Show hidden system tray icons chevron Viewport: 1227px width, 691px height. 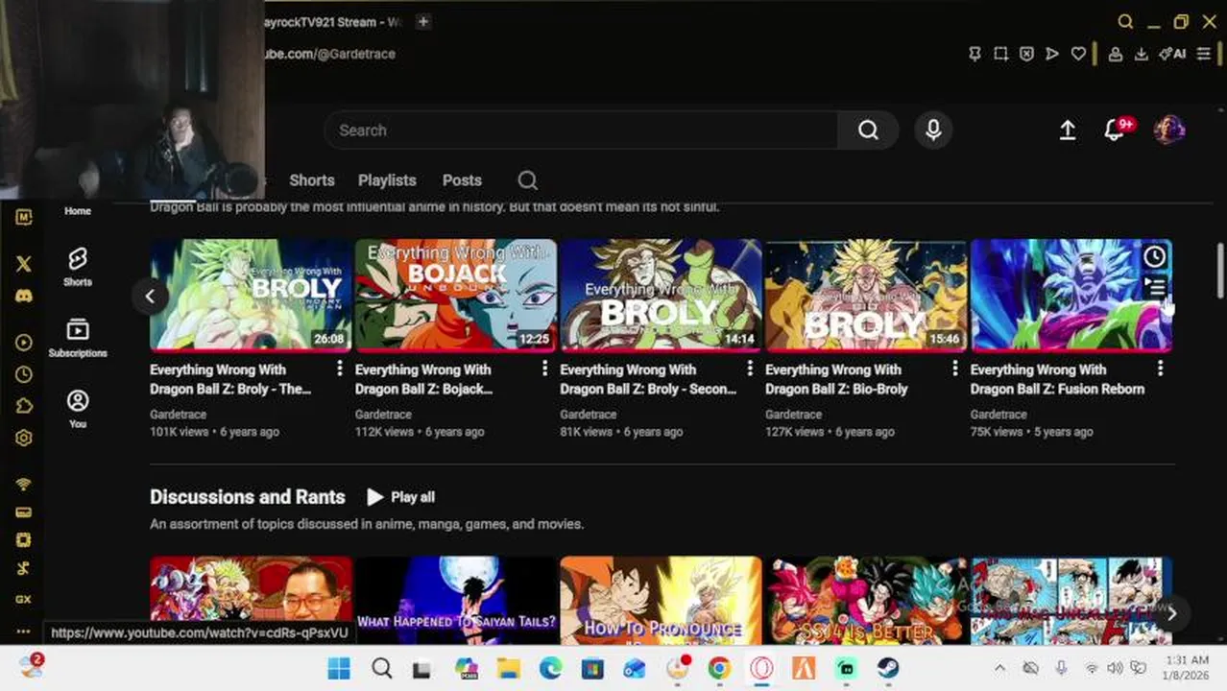tap(999, 668)
